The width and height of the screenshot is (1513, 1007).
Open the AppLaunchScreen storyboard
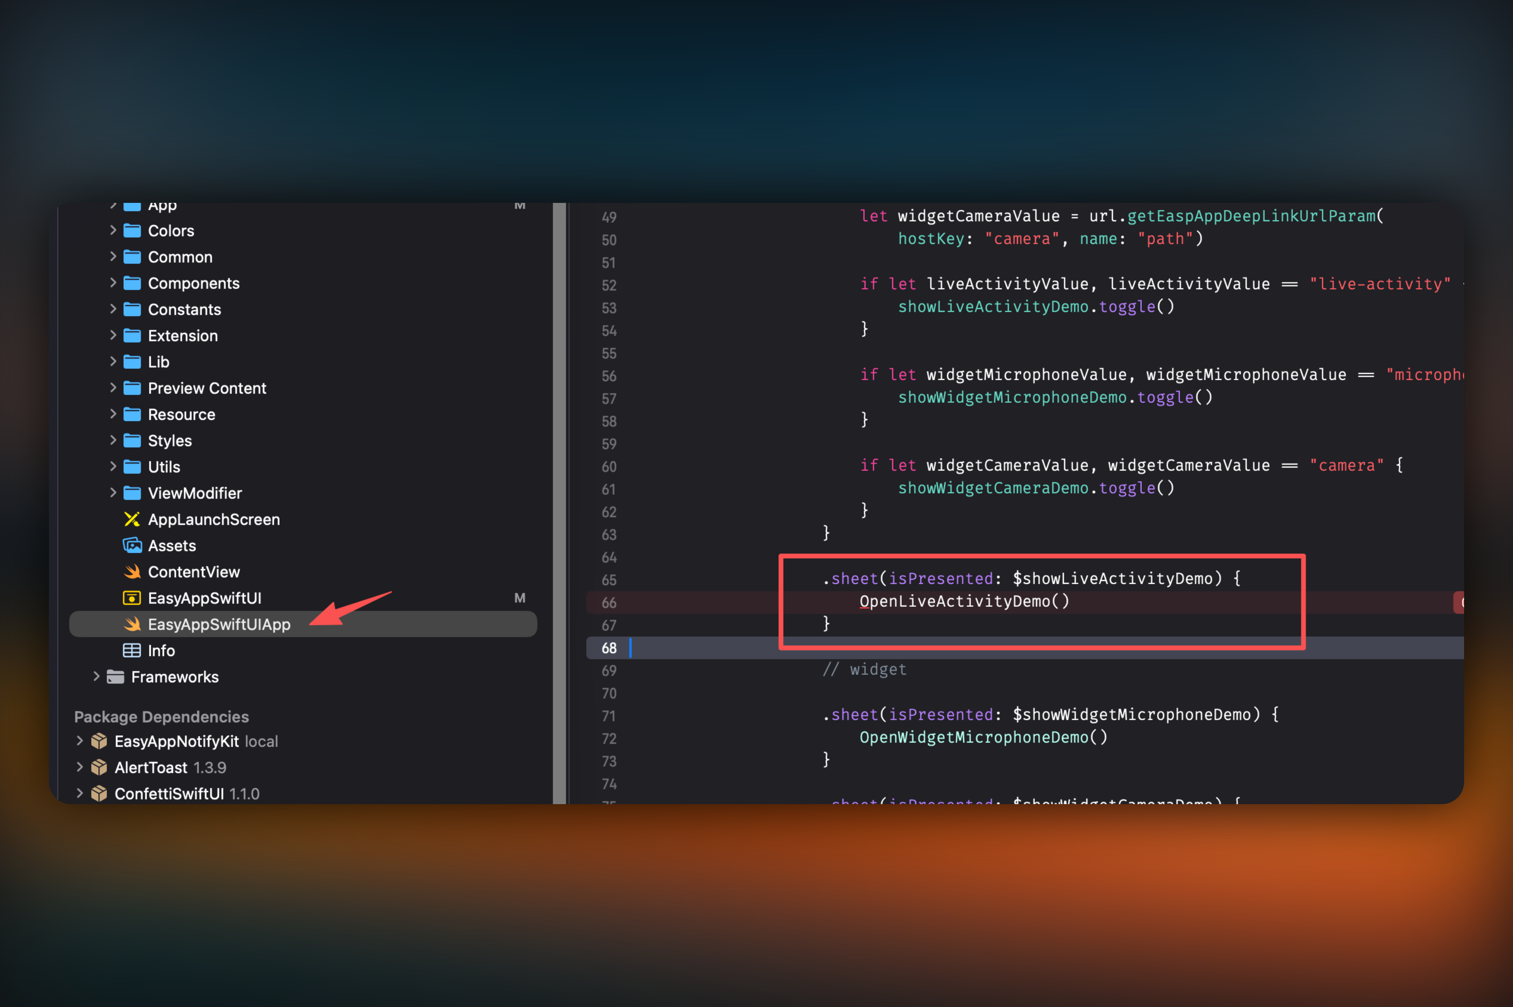[213, 519]
